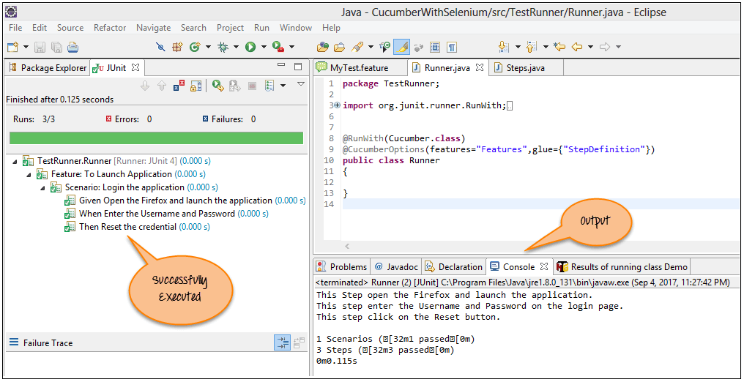This screenshot has height=382, width=744.
Task: Click the New Java Package toolbar icon
Action: (x=177, y=47)
